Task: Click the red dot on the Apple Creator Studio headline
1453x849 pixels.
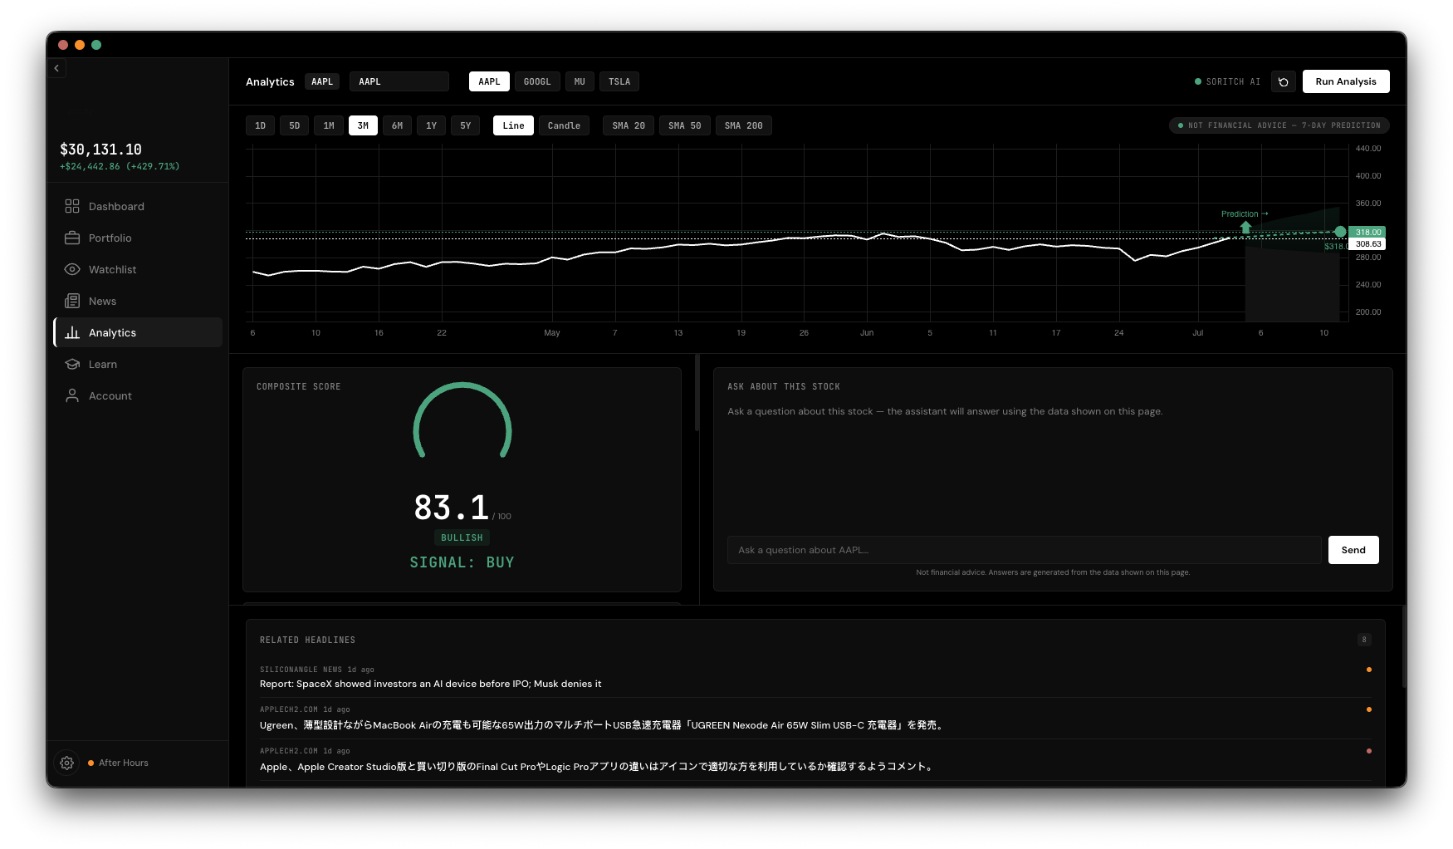Action: pos(1368,751)
